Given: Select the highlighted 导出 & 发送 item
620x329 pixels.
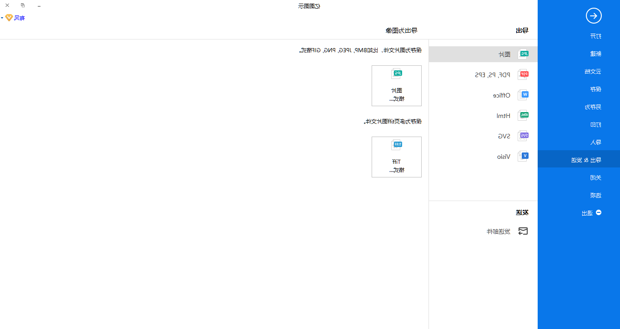Looking at the screenshot, I should 579,159.
